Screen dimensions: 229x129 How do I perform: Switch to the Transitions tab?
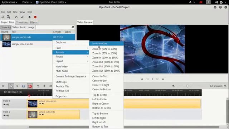click(22, 22)
